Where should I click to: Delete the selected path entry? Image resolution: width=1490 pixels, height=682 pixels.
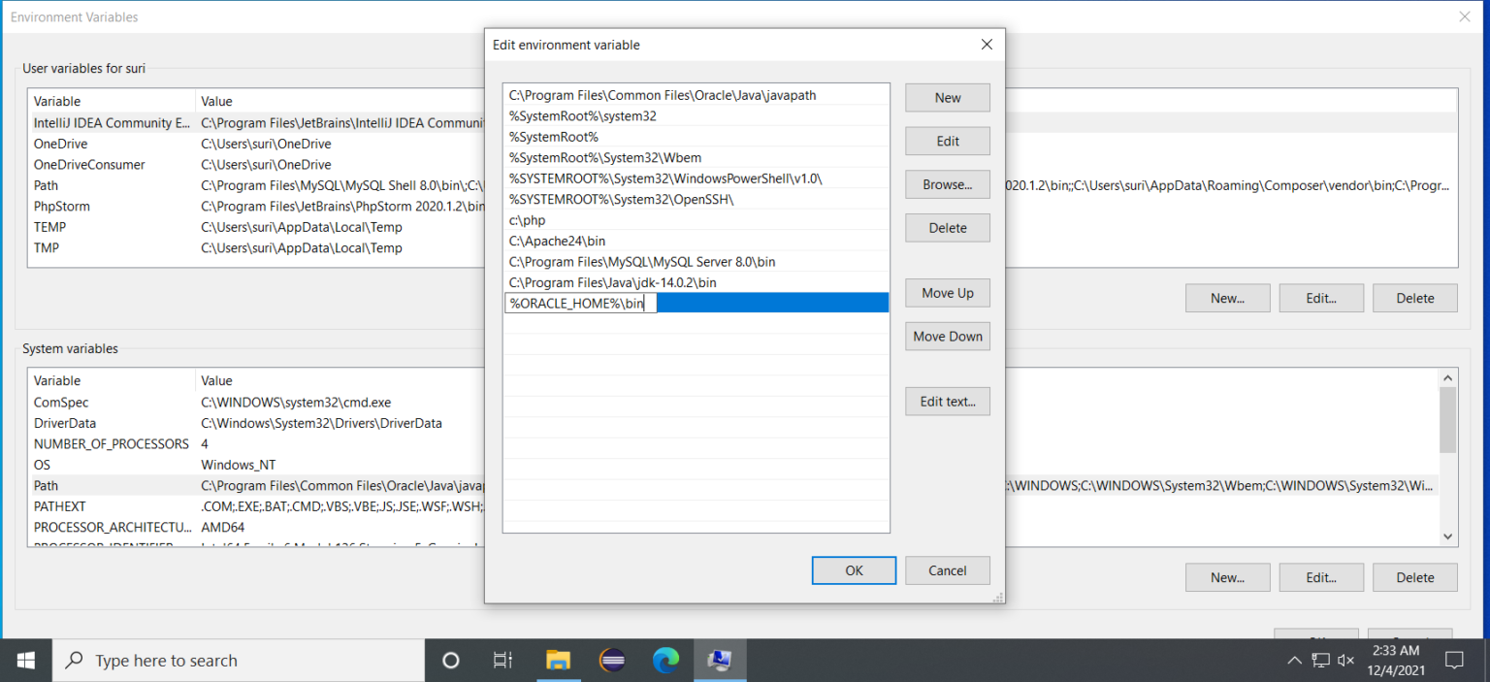pyautogui.click(x=947, y=227)
